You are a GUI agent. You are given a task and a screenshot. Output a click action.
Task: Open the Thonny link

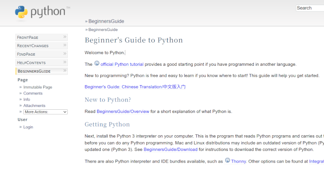click(x=239, y=162)
